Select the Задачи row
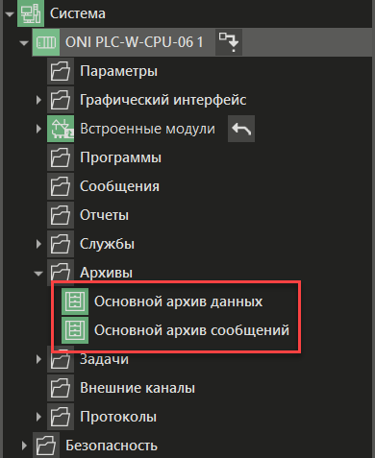The width and height of the screenshot is (375, 458). coord(104,360)
